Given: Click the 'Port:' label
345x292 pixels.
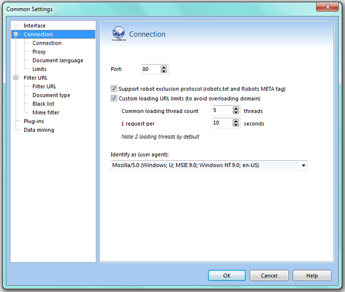Looking at the screenshot, I should 116,69.
